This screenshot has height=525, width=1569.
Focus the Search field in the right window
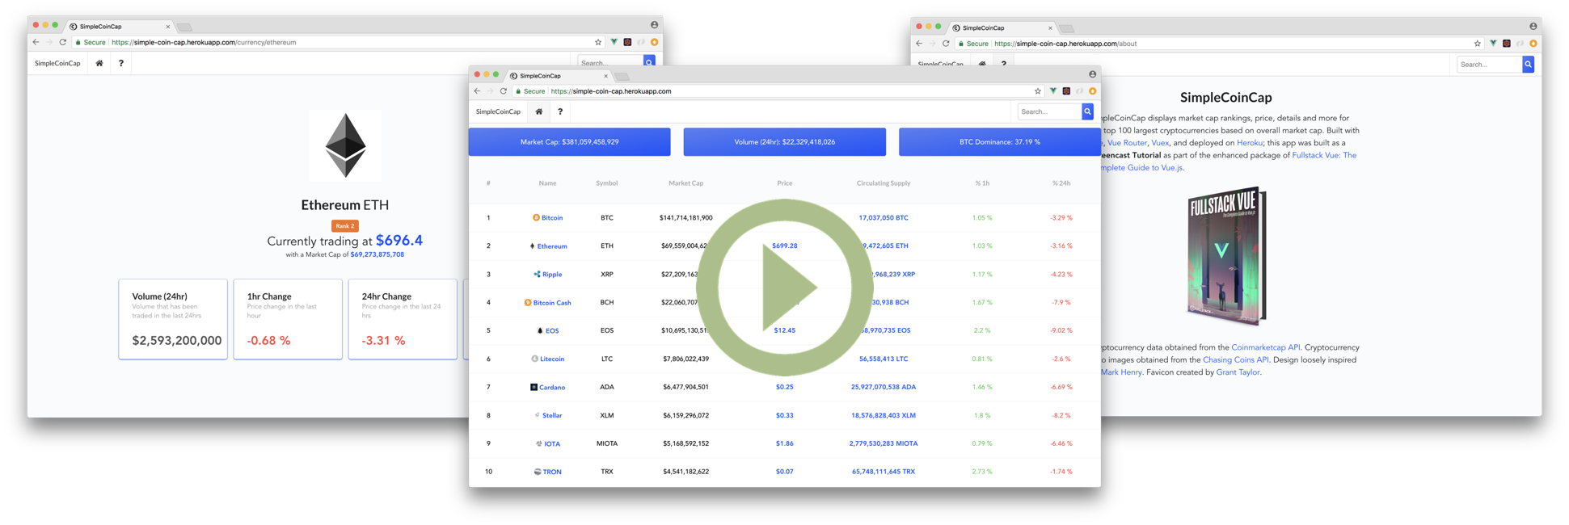pyautogui.click(x=1490, y=65)
